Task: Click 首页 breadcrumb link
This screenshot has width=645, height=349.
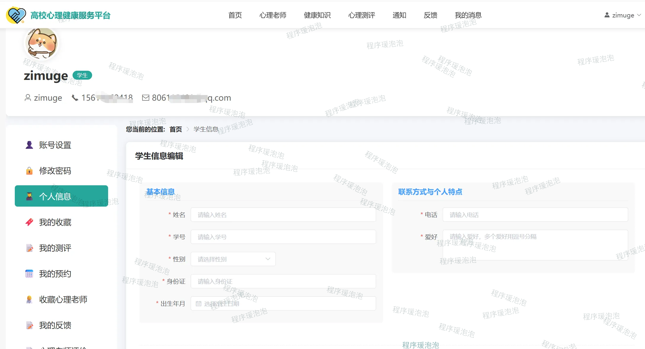Action: coord(176,129)
